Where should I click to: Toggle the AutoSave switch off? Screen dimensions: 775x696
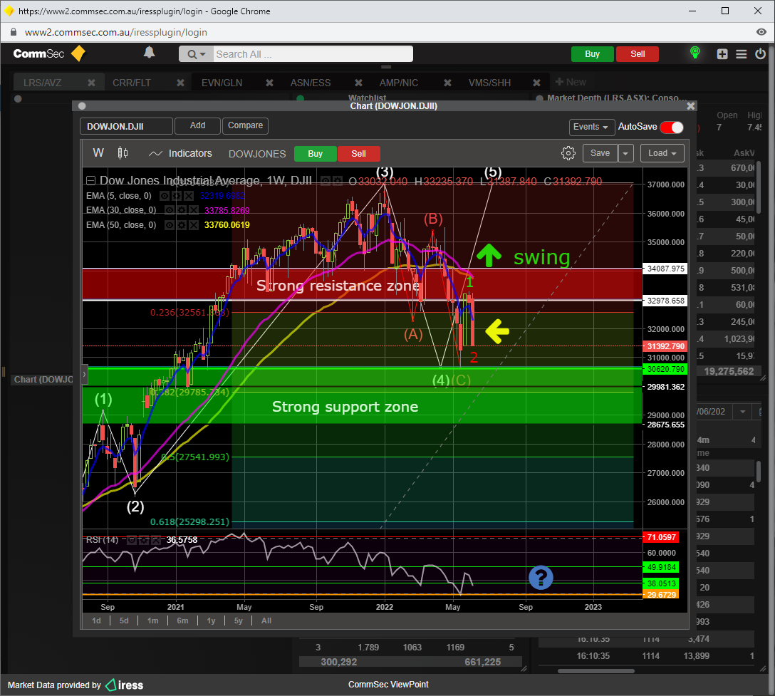click(672, 127)
